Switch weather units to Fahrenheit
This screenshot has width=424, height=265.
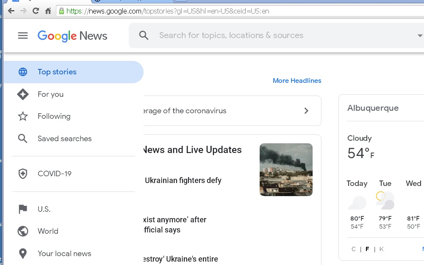tap(367, 249)
